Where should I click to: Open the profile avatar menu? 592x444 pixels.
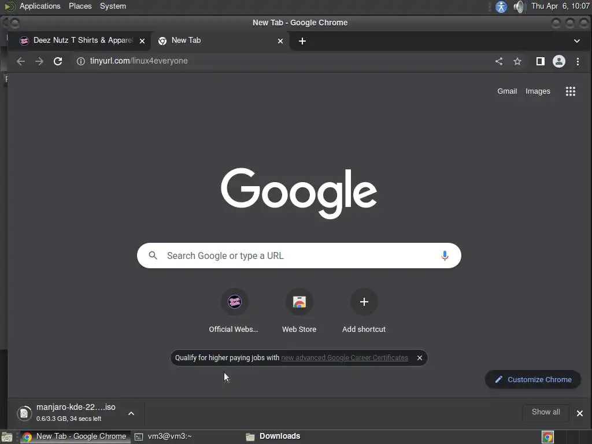559,61
